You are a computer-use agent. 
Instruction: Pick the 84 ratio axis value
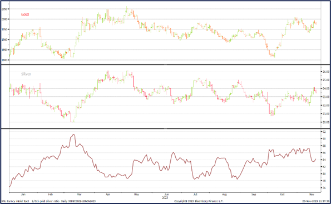[324, 160]
